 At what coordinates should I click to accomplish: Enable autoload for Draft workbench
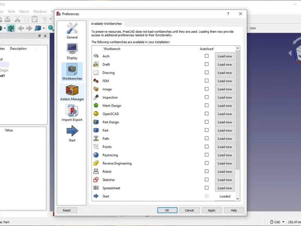coord(207,64)
